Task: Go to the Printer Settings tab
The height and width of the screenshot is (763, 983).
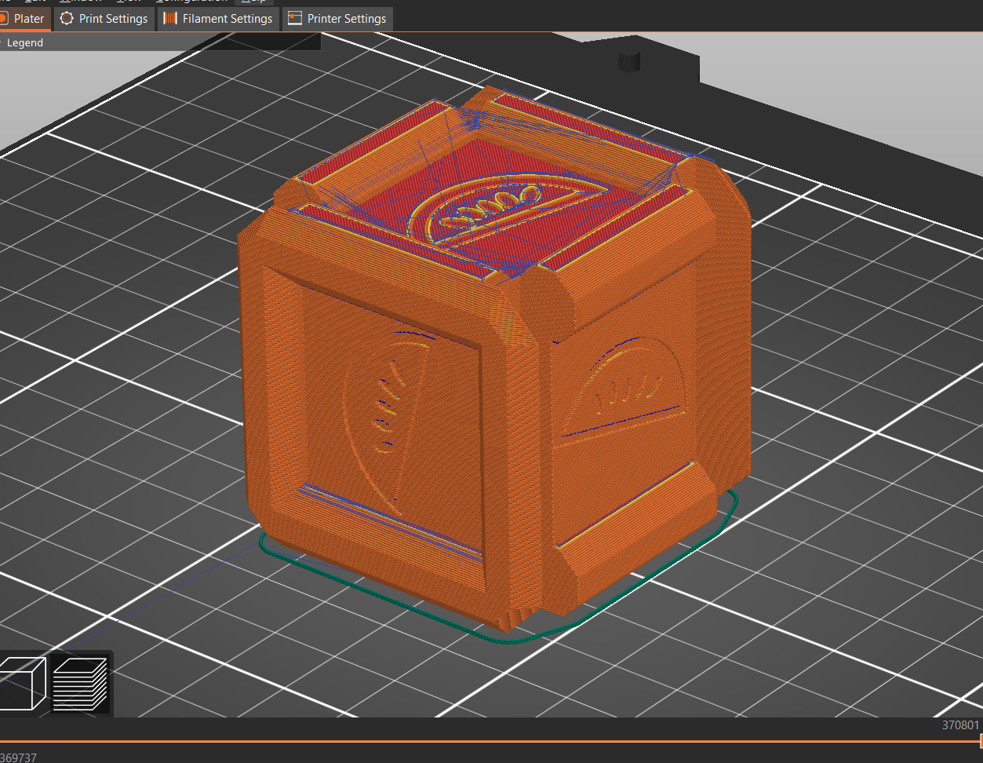Action: [x=346, y=18]
